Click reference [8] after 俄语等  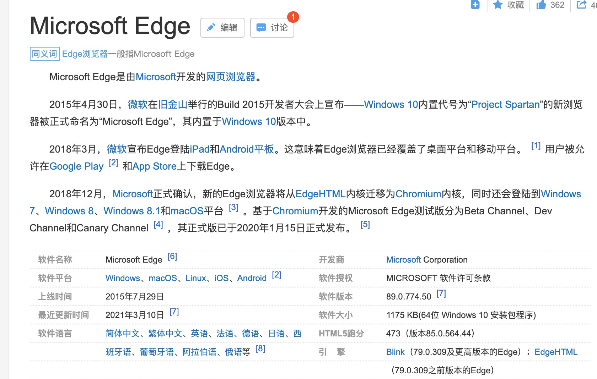[260, 349]
